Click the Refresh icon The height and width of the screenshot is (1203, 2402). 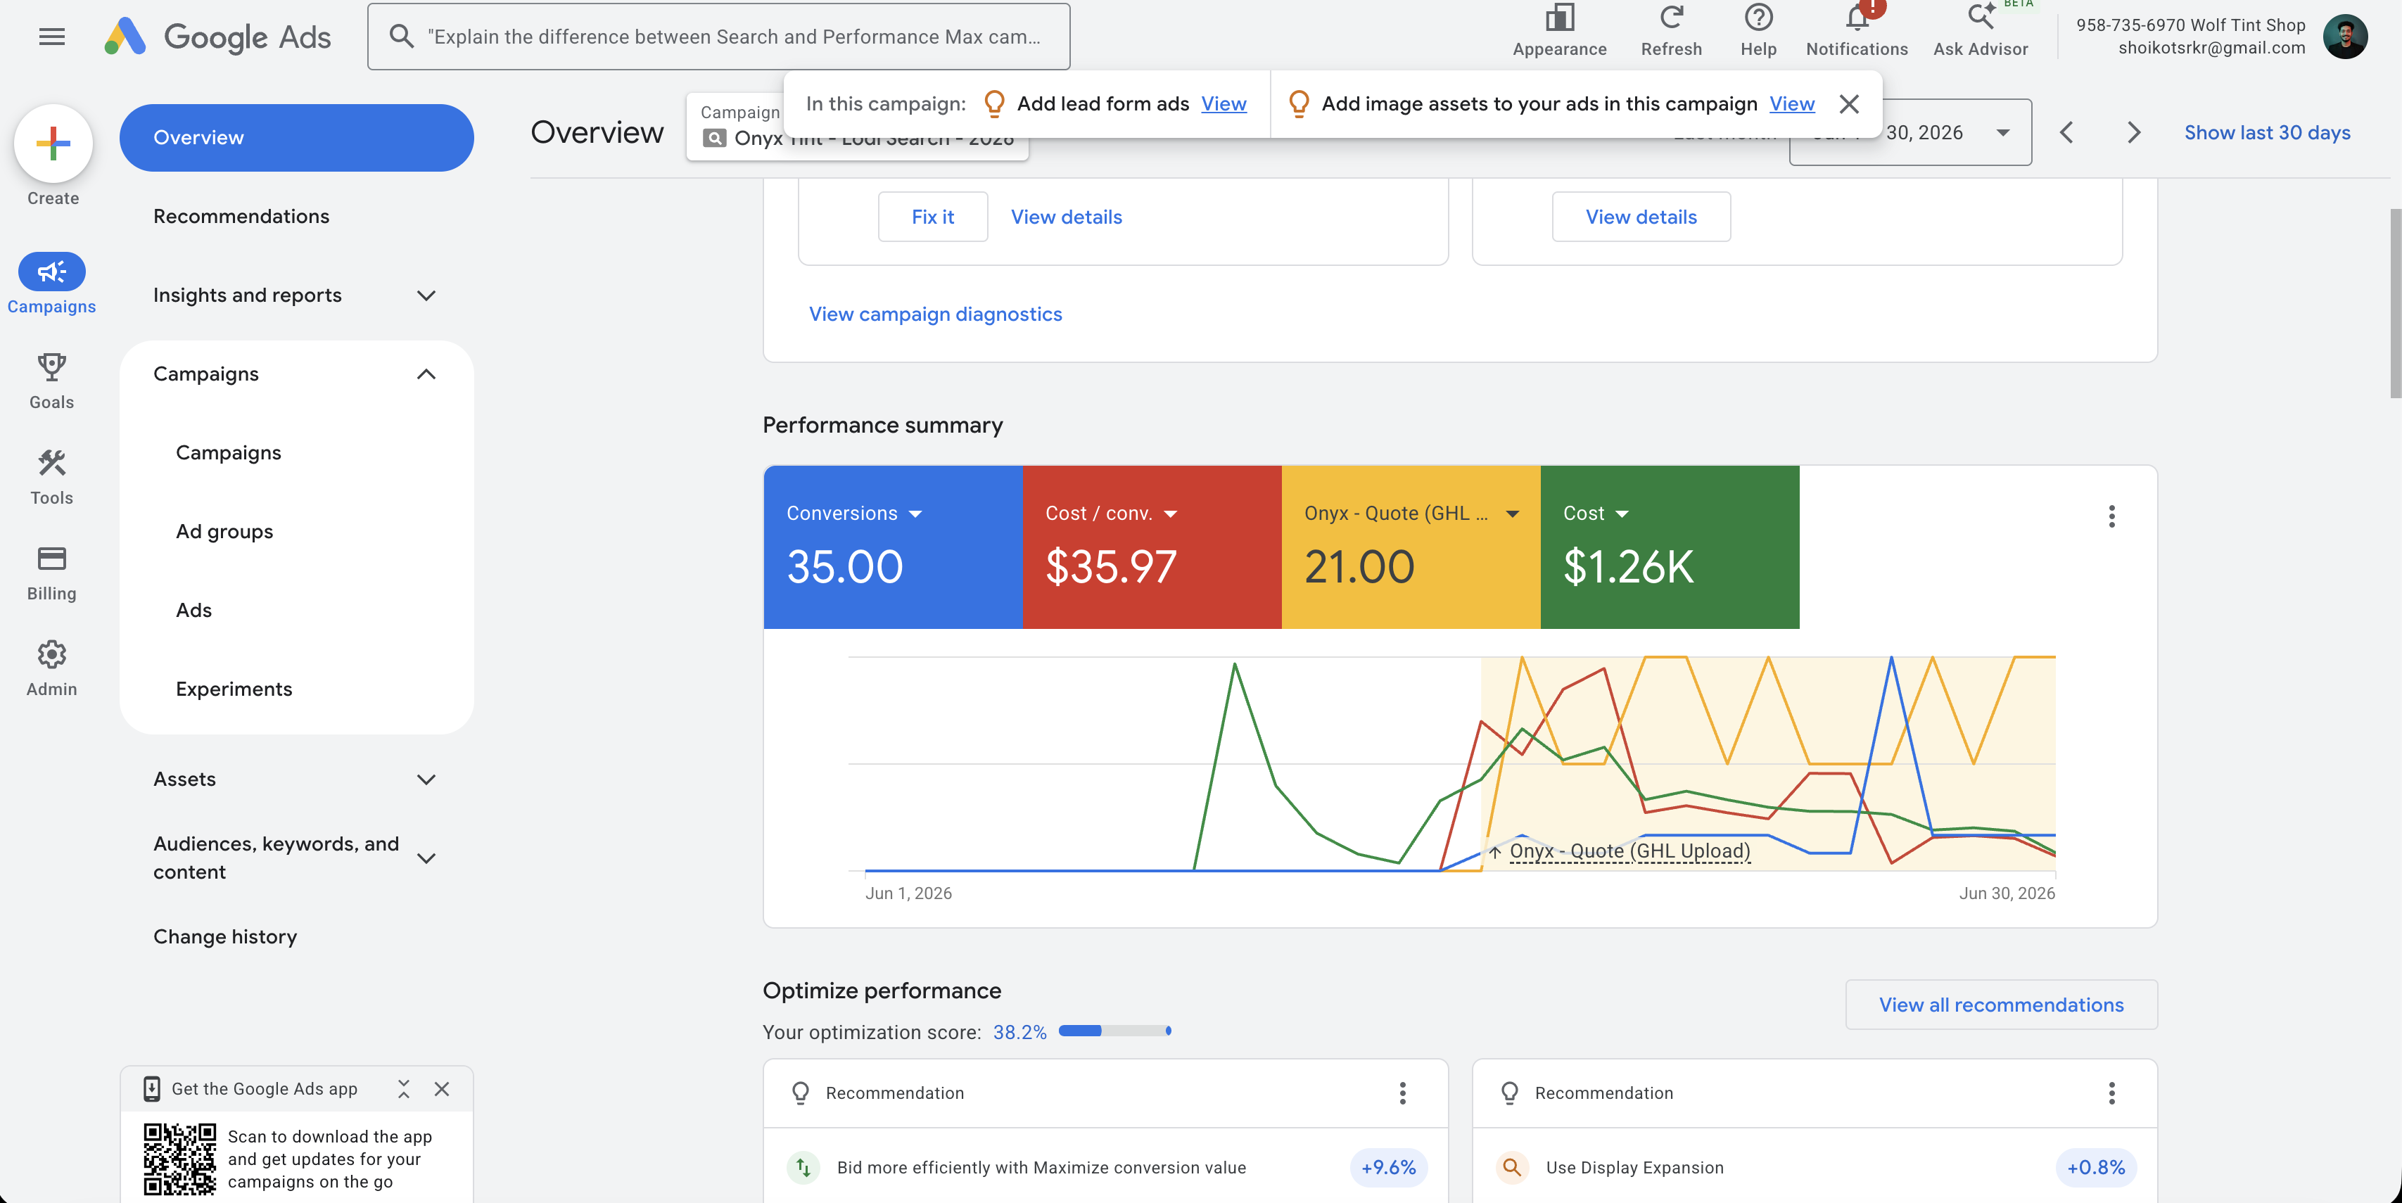tap(1671, 18)
